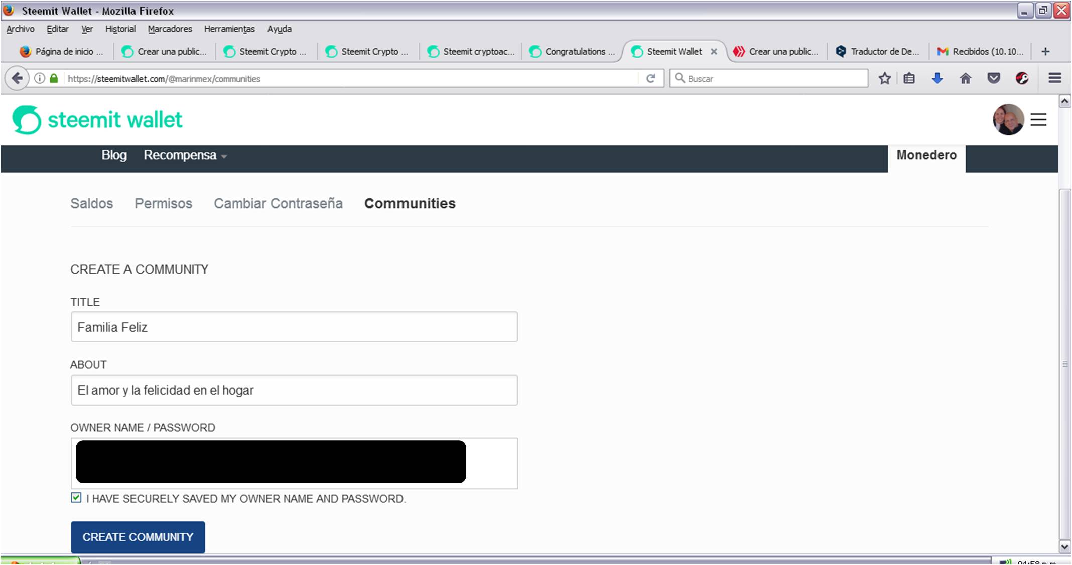Open the Marcadores menu
The image size is (1072, 565).
tap(170, 29)
